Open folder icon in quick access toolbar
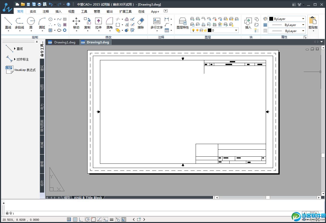 tap(23, 4)
